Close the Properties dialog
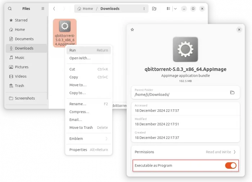The height and width of the screenshot is (182, 252). pyautogui.click(x=239, y=29)
